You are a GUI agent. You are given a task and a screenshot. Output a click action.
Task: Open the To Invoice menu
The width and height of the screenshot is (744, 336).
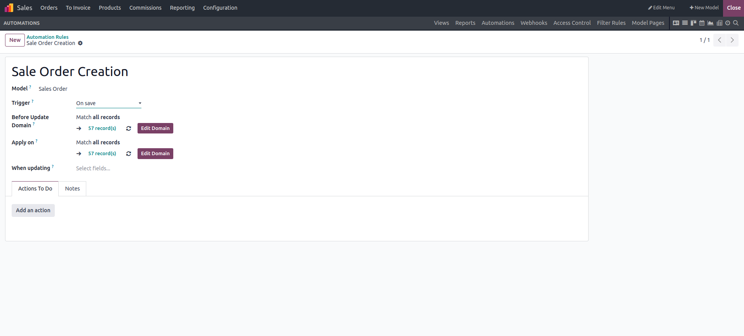pyautogui.click(x=78, y=8)
